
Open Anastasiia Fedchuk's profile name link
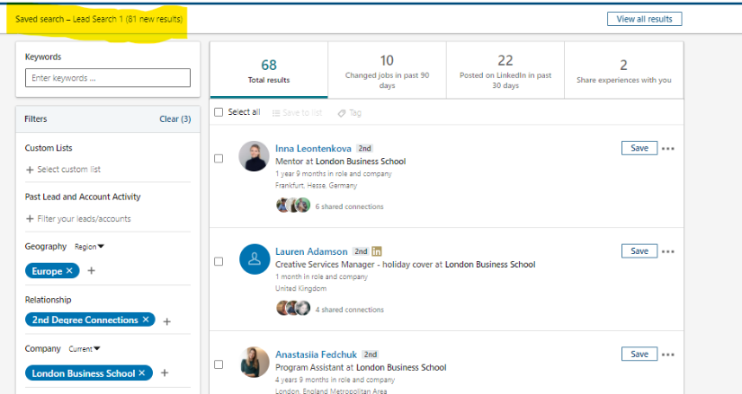(x=316, y=355)
